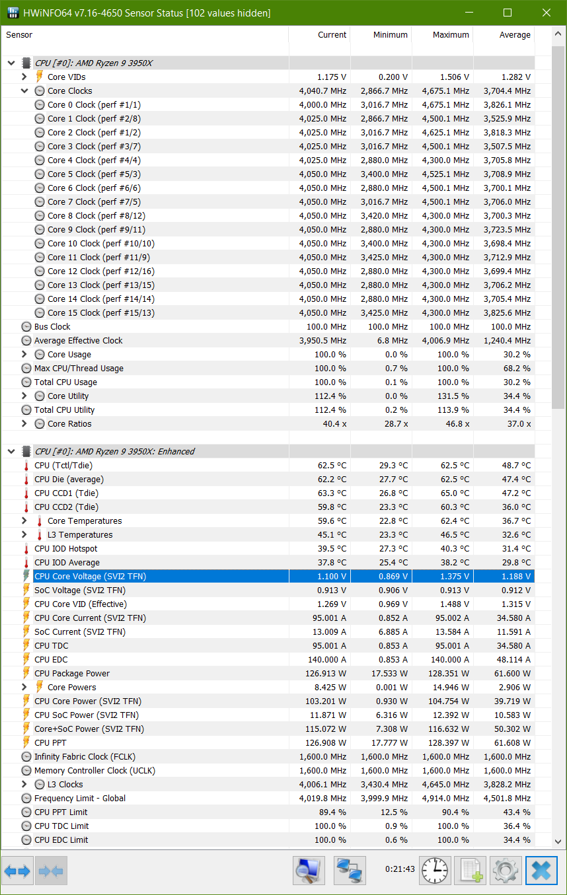Viewport: 567px width, 895px height.
Task: Click the clock icon next to Bus Clock
Action: click(x=26, y=327)
